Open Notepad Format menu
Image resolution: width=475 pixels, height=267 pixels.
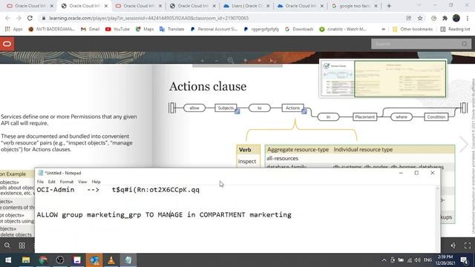(67, 182)
